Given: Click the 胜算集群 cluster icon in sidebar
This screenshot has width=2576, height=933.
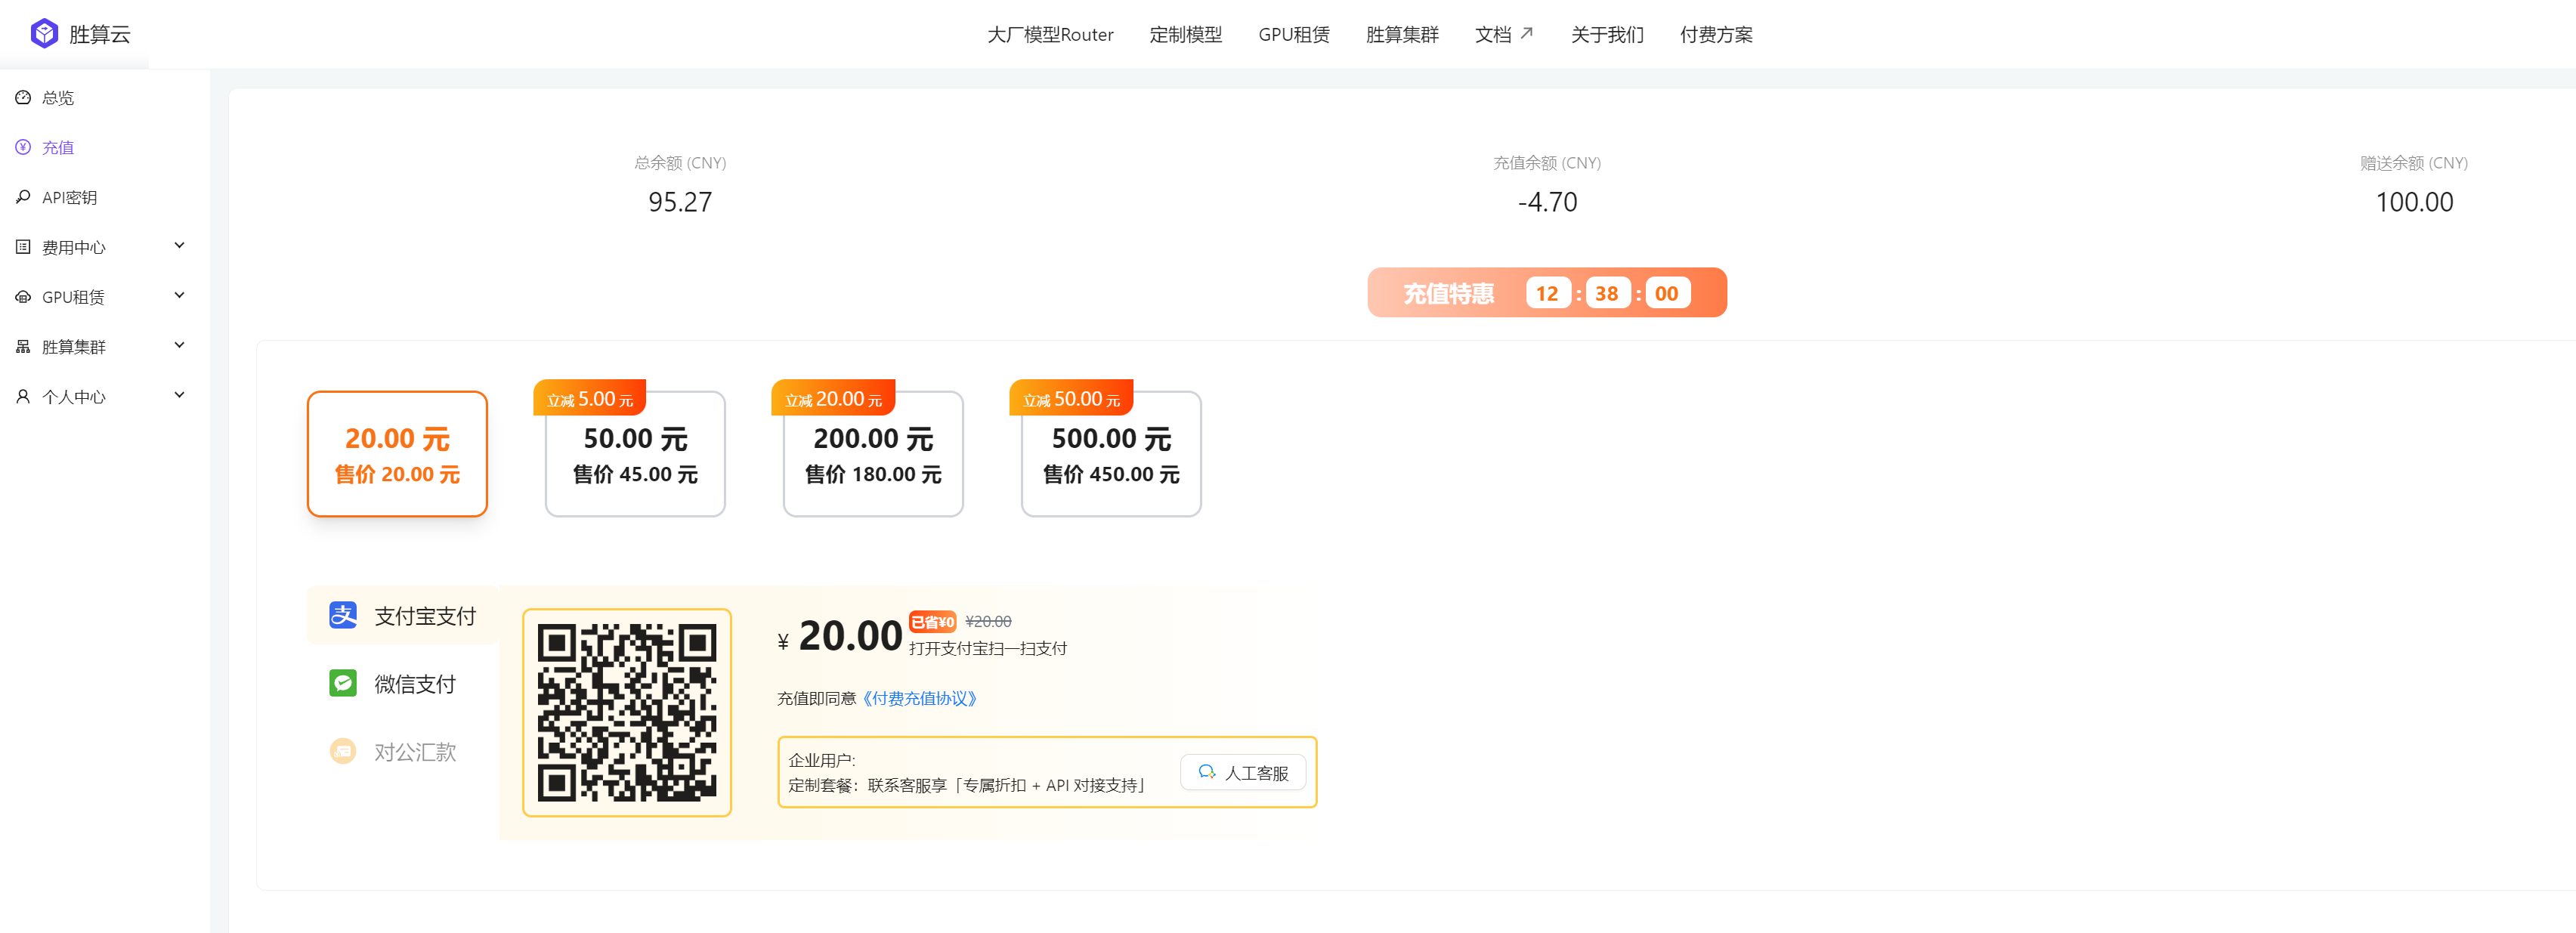Looking at the screenshot, I should [23, 347].
